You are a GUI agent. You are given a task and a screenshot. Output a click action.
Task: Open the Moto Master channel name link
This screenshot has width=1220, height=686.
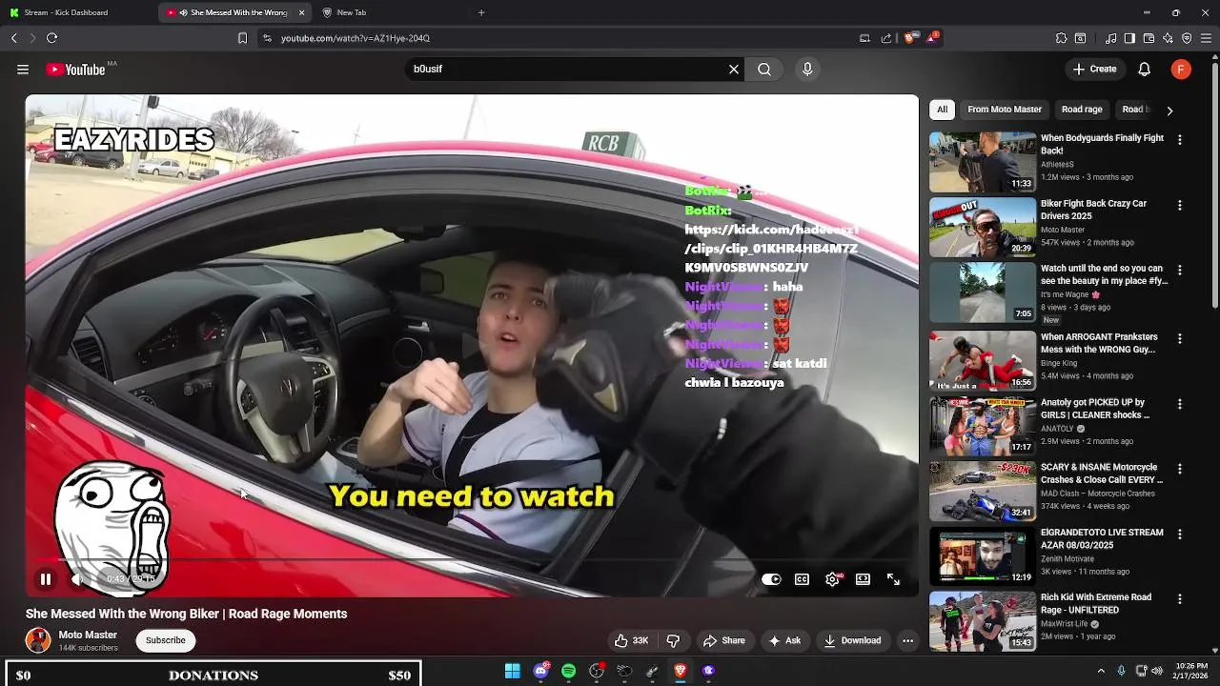(88, 635)
